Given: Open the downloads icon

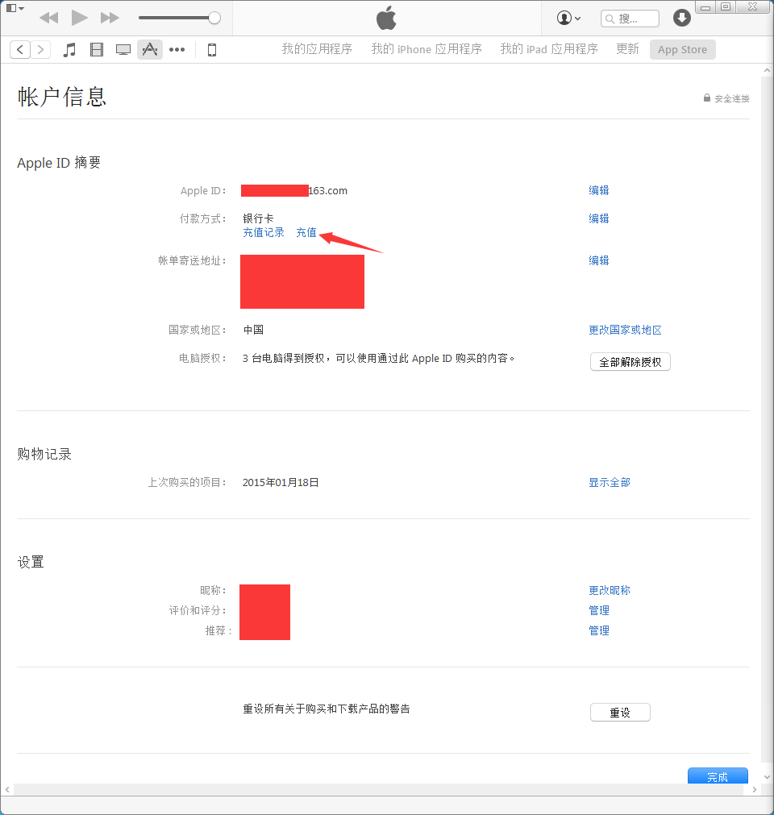Looking at the screenshot, I should pyautogui.click(x=681, y=18).
